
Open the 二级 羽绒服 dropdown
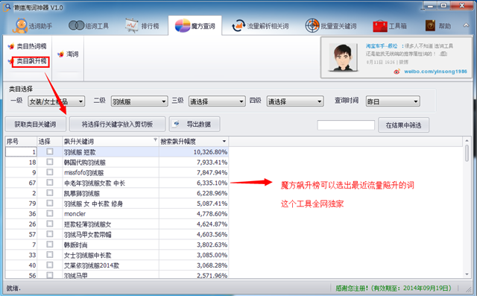(x=139, y=101)
